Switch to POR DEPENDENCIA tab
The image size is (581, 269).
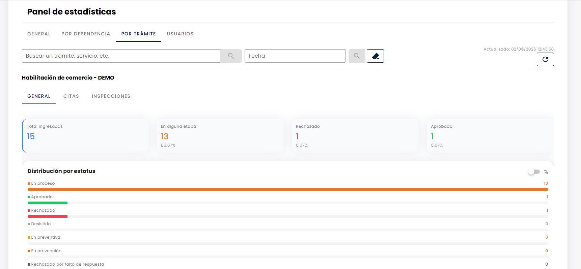click(86, 34)
